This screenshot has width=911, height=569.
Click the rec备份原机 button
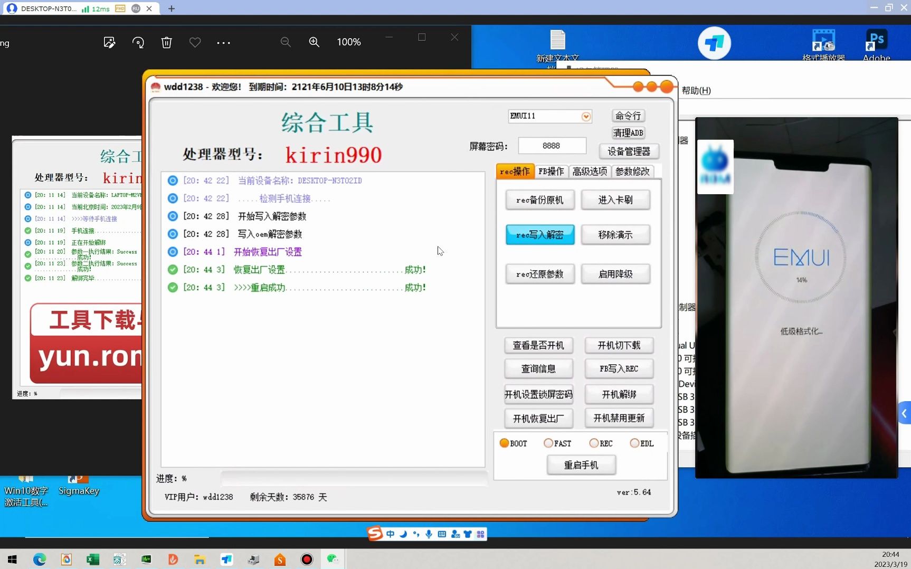(539, 200)
